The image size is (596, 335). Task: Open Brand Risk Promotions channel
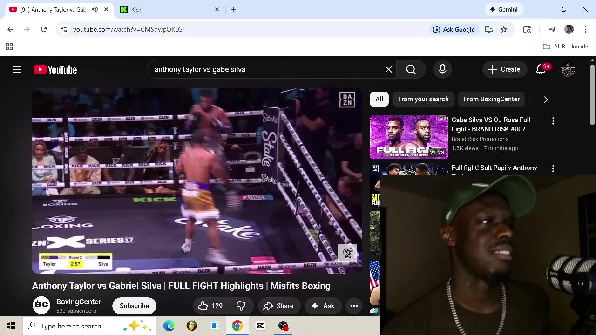point(480,139)
